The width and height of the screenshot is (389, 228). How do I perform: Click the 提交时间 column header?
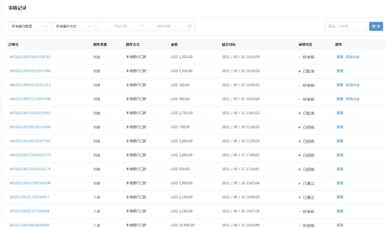point(229,44)
